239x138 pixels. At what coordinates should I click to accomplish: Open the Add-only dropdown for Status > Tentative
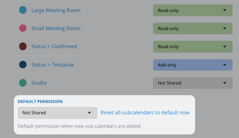[x=193, y=65]
